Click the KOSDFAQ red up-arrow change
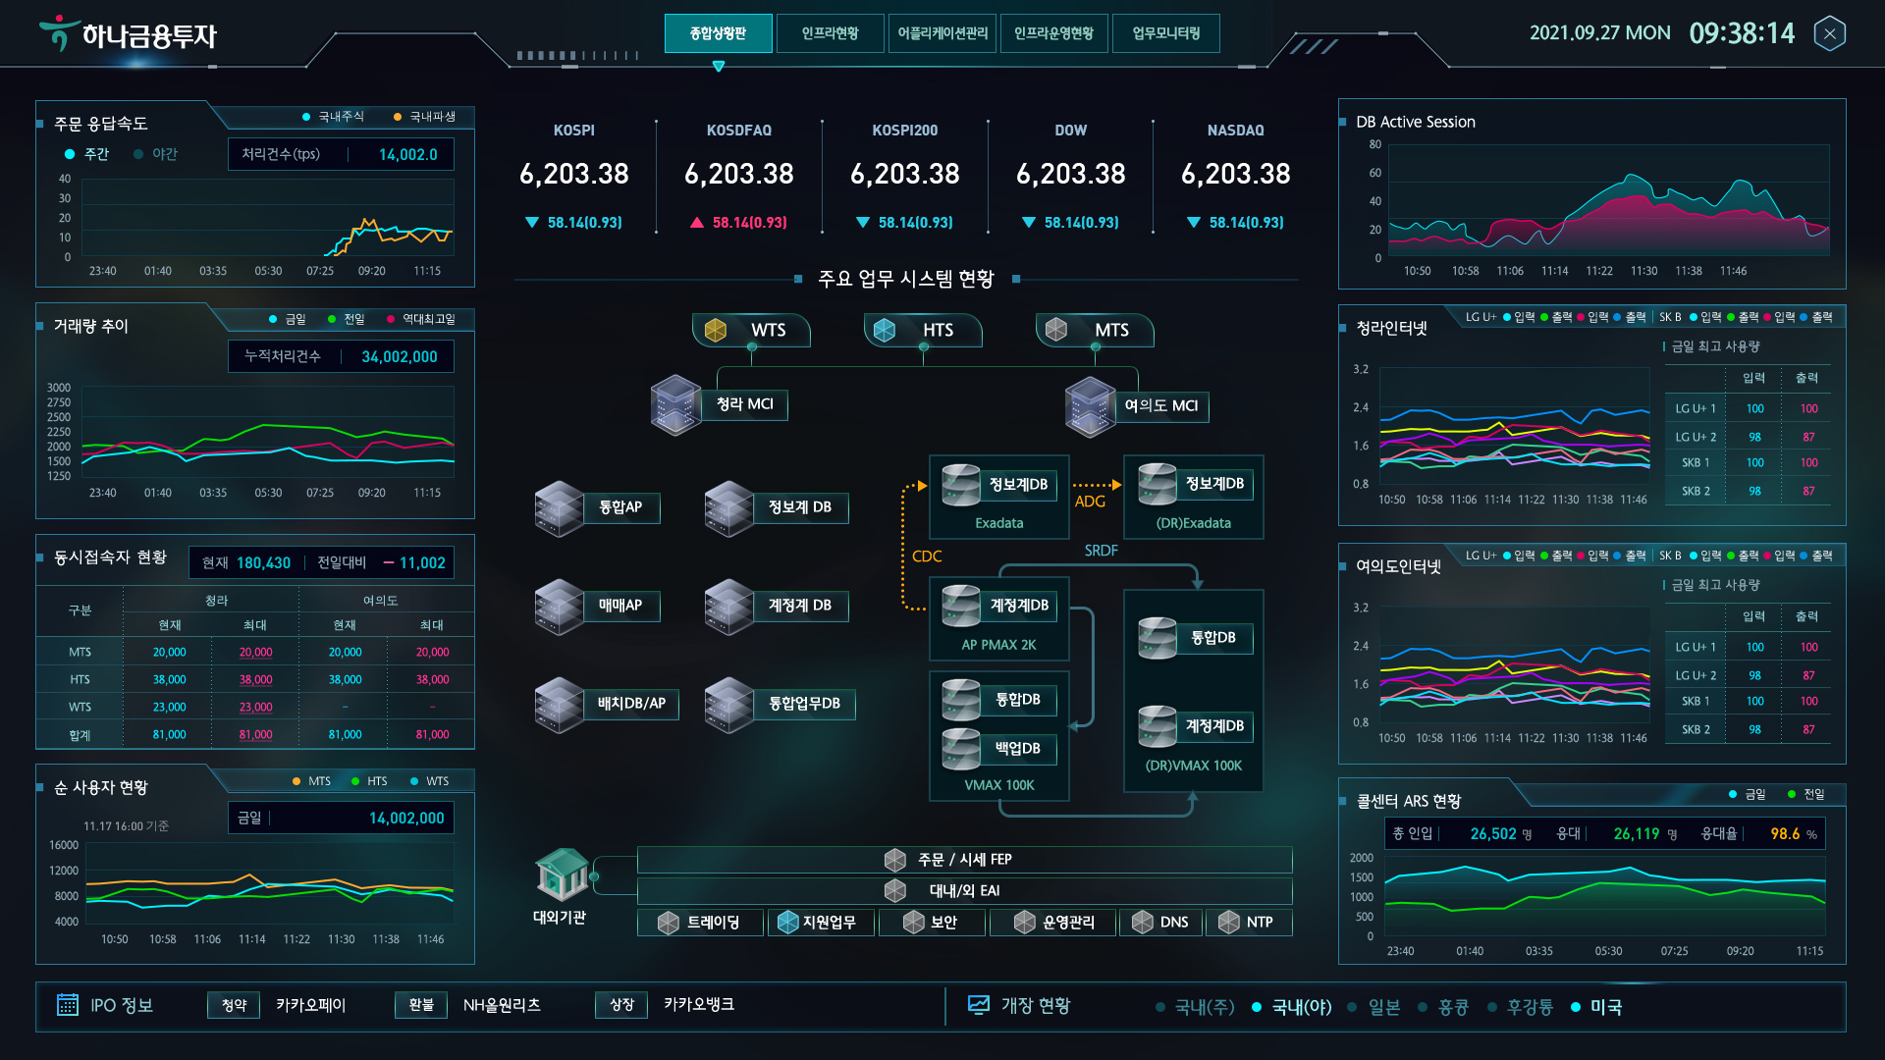This screenshot has height=1060, width=1885. (x=739, y=223)
